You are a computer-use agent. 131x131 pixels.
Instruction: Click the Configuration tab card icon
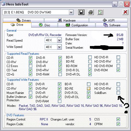(x=68, y=25)
